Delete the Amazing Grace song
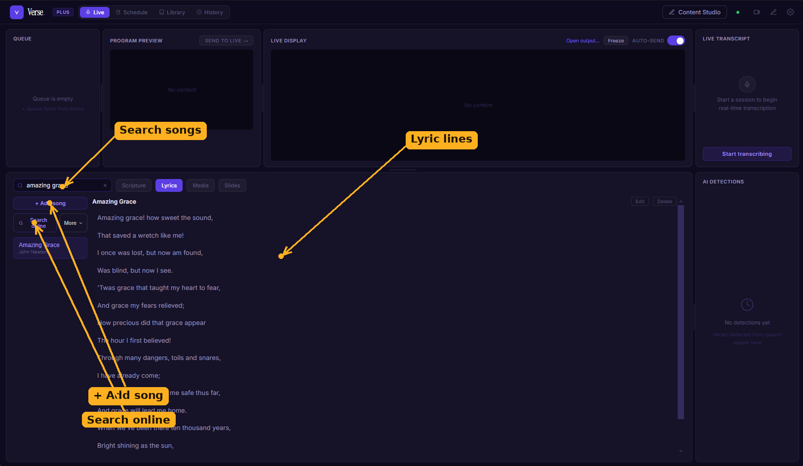This screenshot has height=466, width=803. click(664, 201)
